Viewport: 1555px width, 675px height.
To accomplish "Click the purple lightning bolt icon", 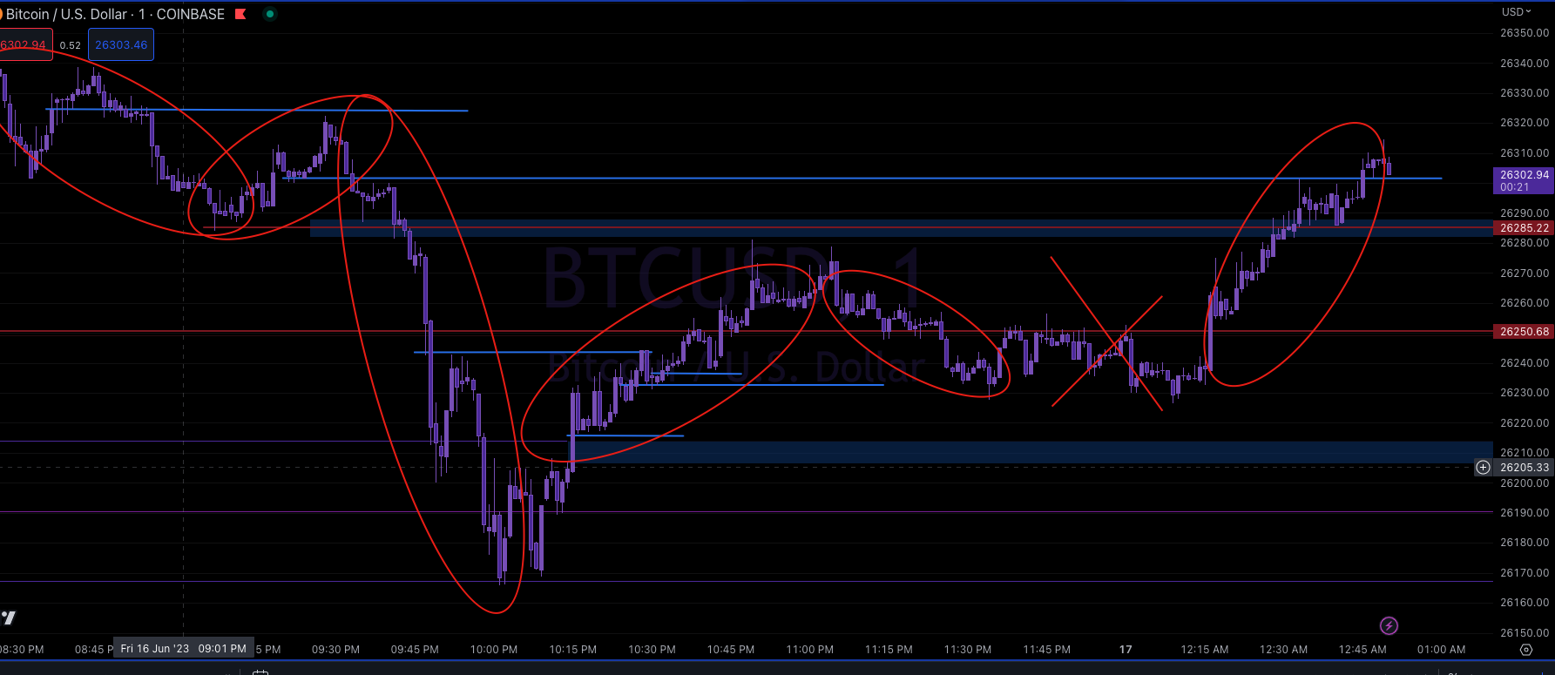I will pyautogui.click(x=1389, y=625).
